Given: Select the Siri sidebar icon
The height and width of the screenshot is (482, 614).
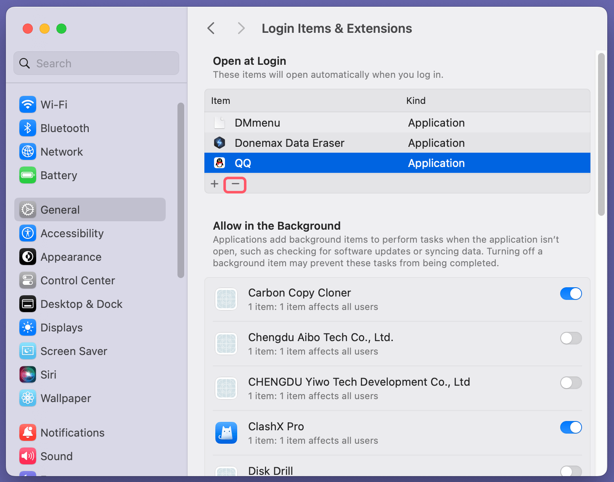Looking at the screenshot, I should pyautogui.click(x=27, y=374).
